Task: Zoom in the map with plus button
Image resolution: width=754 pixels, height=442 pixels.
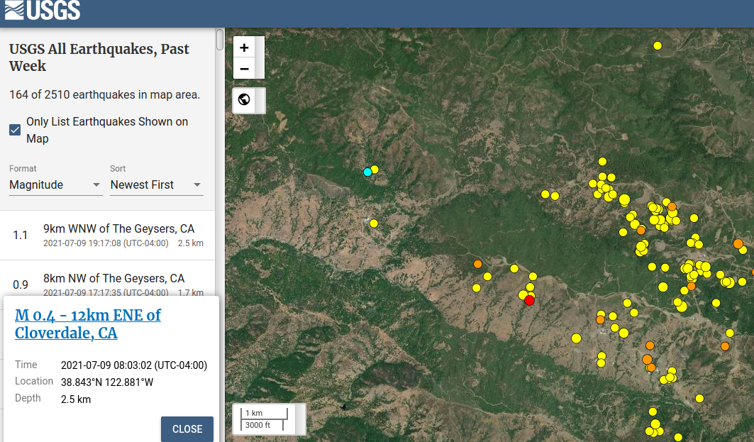Action: click(x=244, y=48)
